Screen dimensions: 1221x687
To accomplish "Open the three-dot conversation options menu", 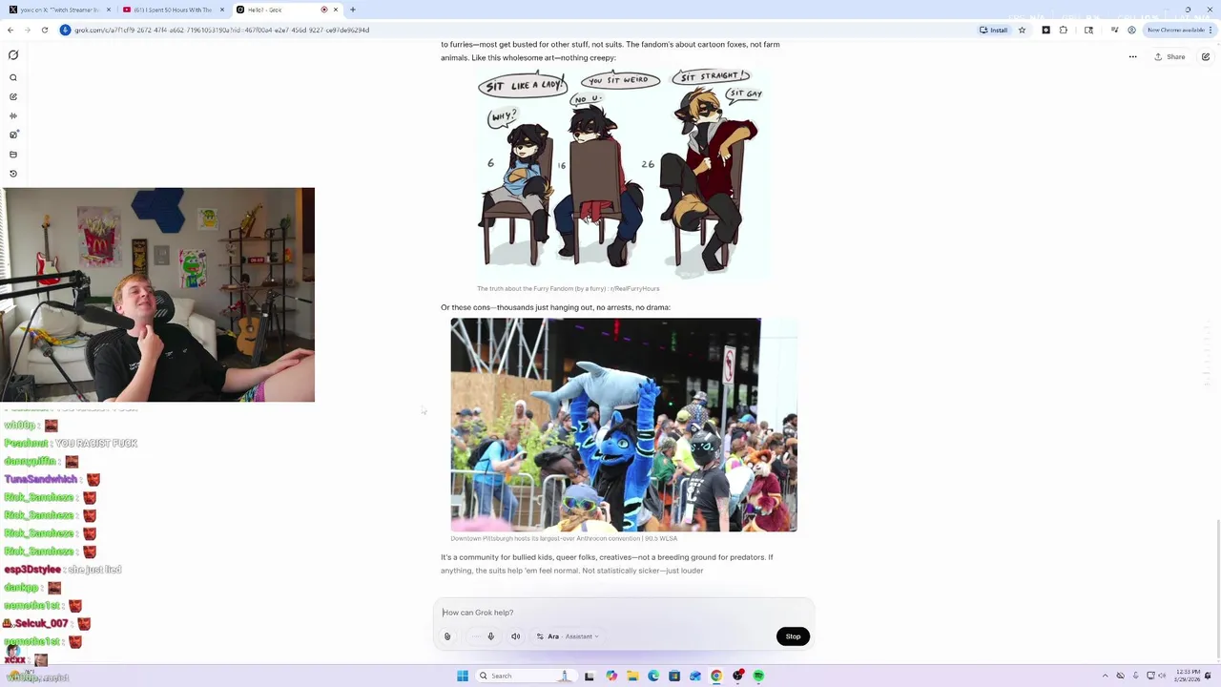I will 1132,56.
